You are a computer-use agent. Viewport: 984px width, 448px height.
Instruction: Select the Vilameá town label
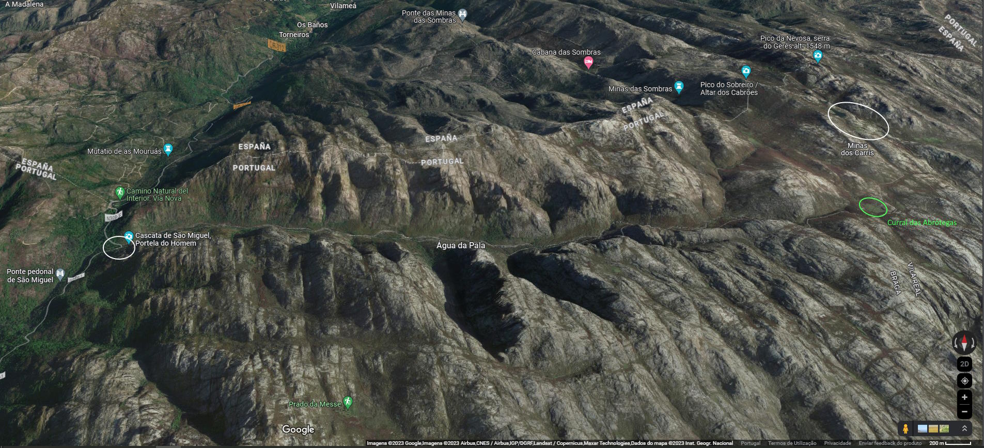343,6
